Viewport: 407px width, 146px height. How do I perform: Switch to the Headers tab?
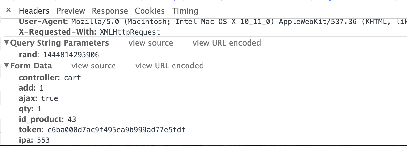(34, 11)
